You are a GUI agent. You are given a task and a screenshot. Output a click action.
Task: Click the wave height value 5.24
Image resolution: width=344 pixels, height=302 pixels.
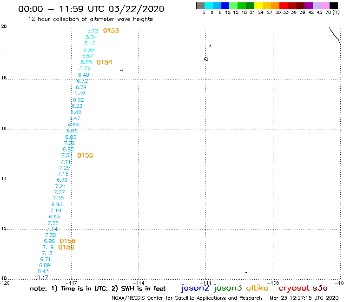pos(91,37)
